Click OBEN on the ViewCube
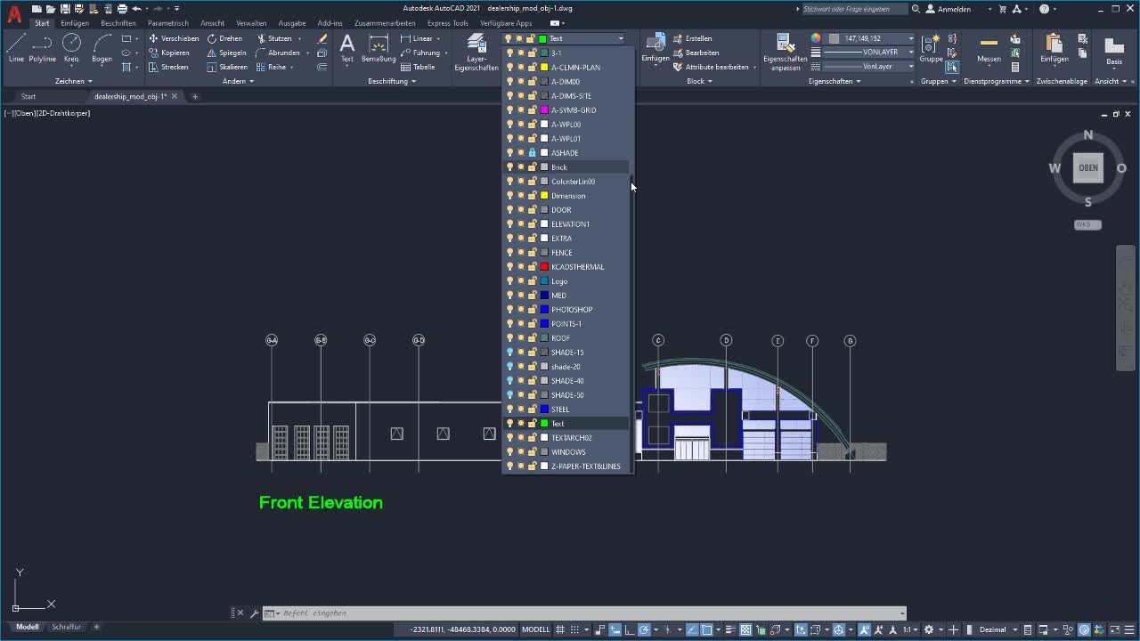1140x641 pixels. (1087, 167)
